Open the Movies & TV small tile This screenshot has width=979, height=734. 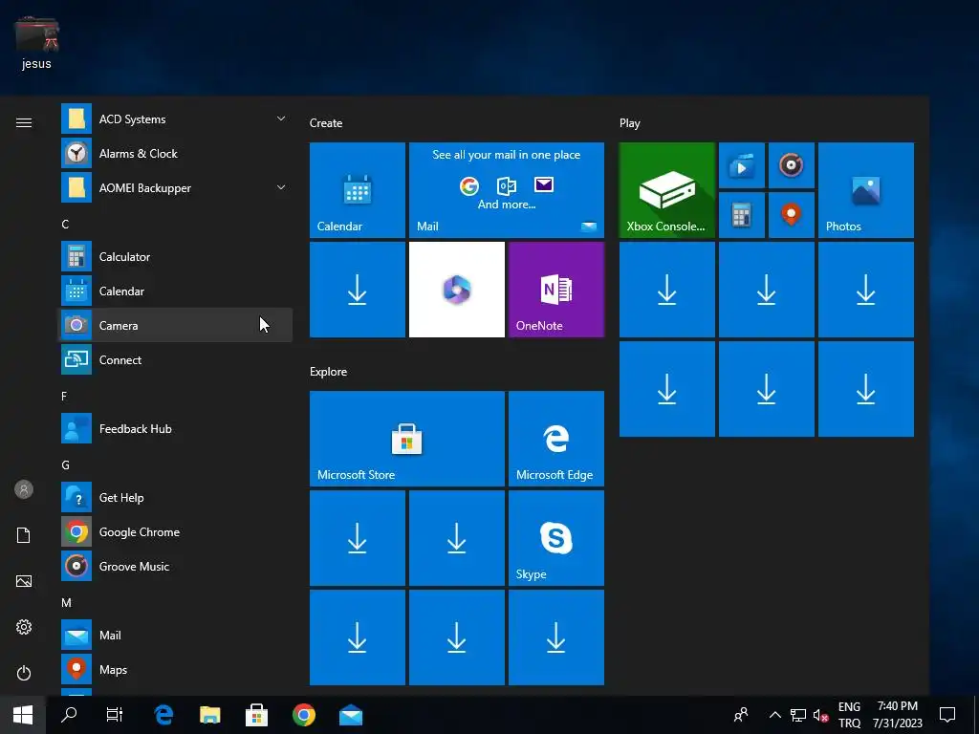(x=742, y=165)
